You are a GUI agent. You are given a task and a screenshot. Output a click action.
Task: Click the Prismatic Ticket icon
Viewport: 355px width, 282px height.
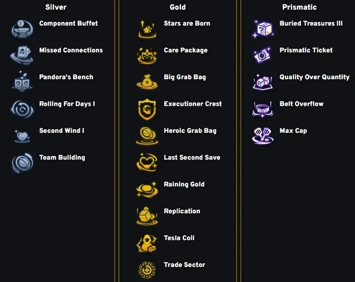pyautogui.click(x=263, y=55)
